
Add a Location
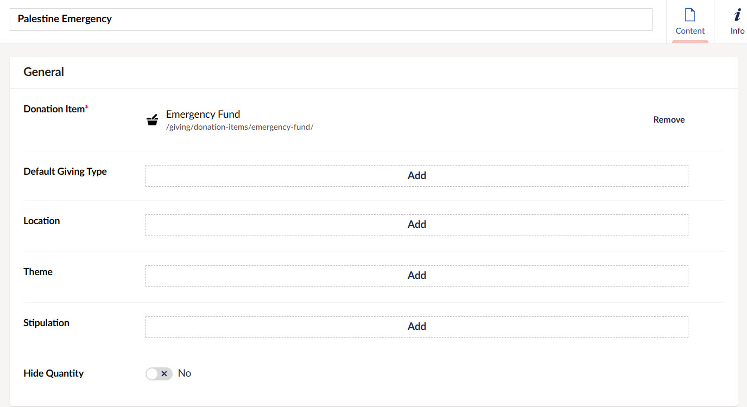coord(416,225)
